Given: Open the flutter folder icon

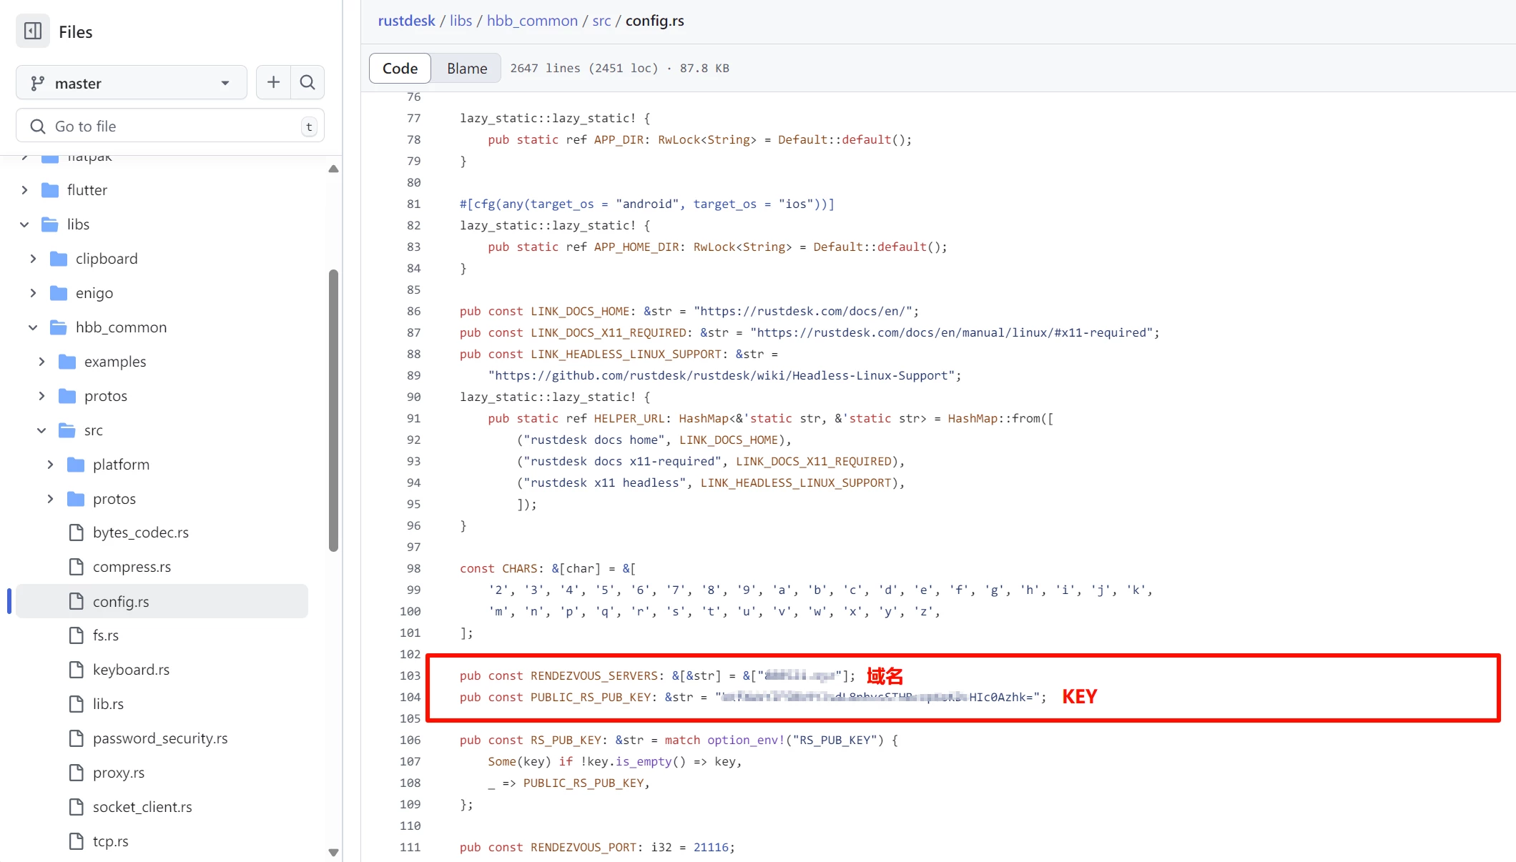Looking at the screenshot, I should (x=50, y=190).
